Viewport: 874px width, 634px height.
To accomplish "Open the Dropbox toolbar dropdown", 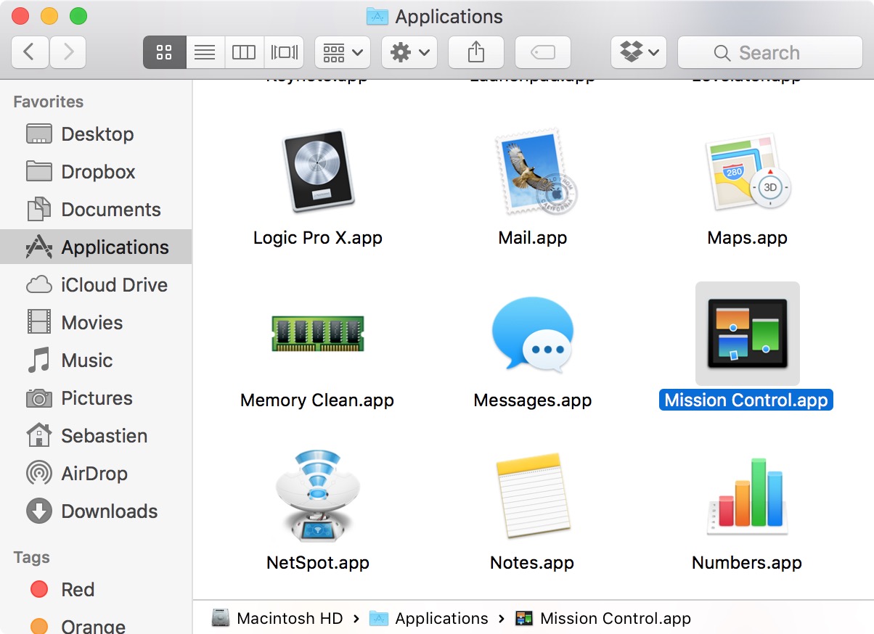I will coord(638,52).
